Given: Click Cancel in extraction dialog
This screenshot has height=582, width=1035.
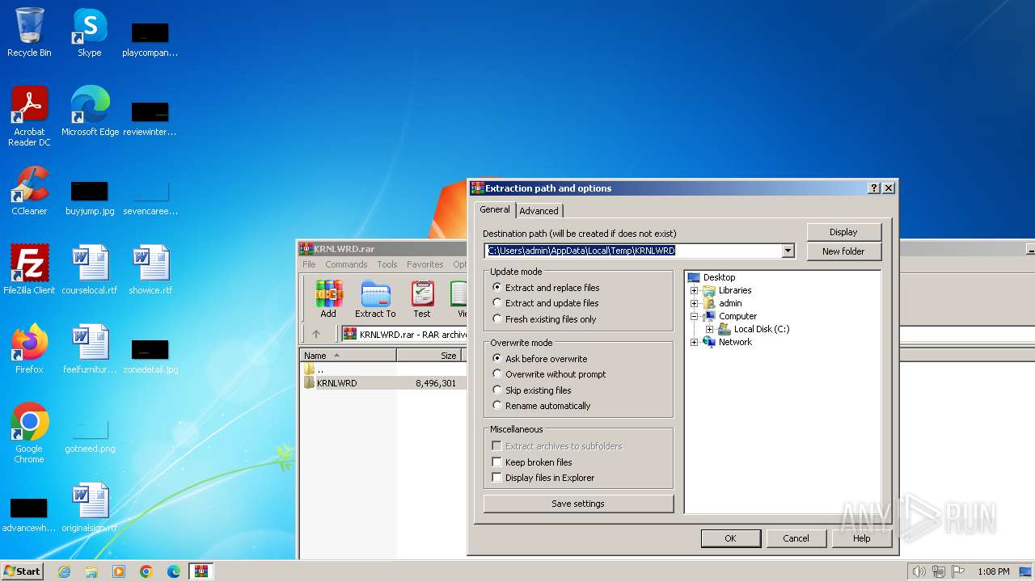Looking at the screenshot, I should [796, 538].
